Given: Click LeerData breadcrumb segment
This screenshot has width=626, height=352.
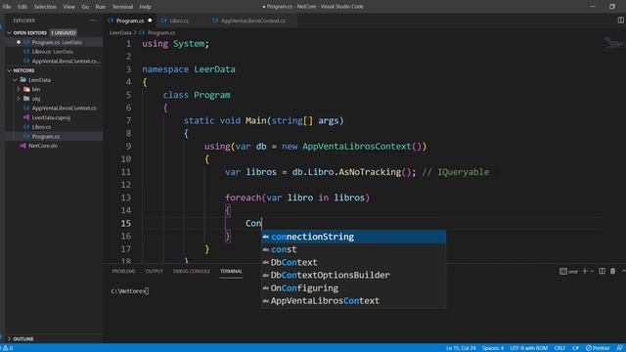Looking at the screenshot, I should click(120, 32).
